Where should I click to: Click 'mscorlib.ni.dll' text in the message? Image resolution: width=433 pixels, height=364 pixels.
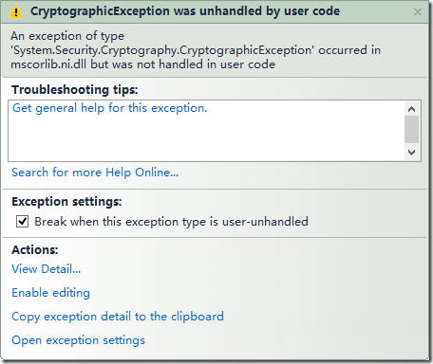(x=48, y=64)
